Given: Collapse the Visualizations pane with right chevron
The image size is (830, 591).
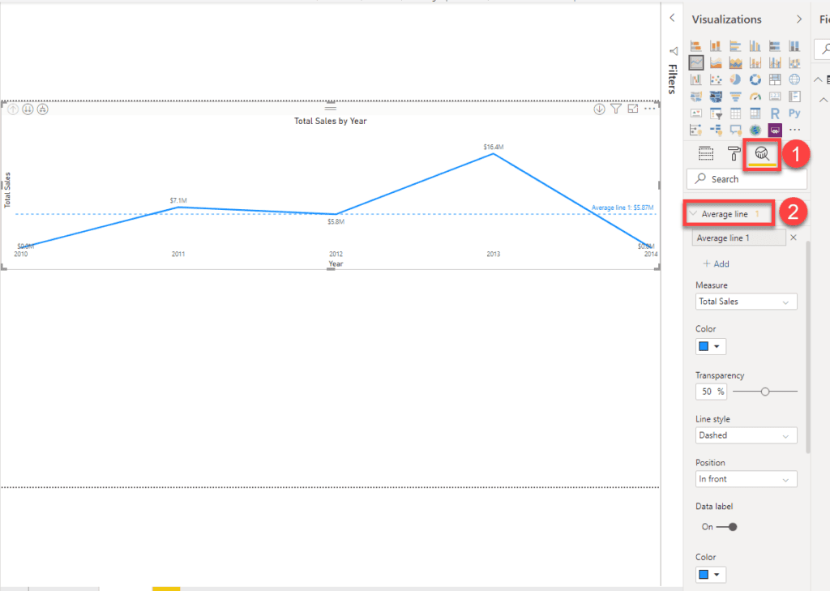Looking at the screenshot, I should (x=798, y=19).
